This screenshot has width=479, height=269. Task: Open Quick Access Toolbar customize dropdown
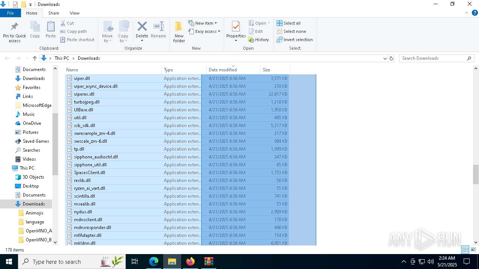[x=31, y=4]
